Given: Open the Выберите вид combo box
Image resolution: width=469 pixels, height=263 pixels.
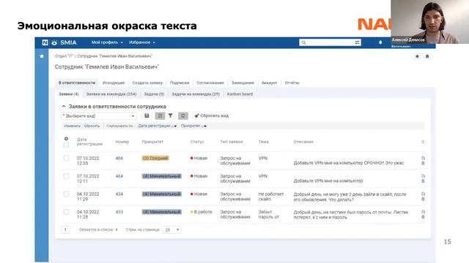Looking at the screenshot, I should 99,116.
